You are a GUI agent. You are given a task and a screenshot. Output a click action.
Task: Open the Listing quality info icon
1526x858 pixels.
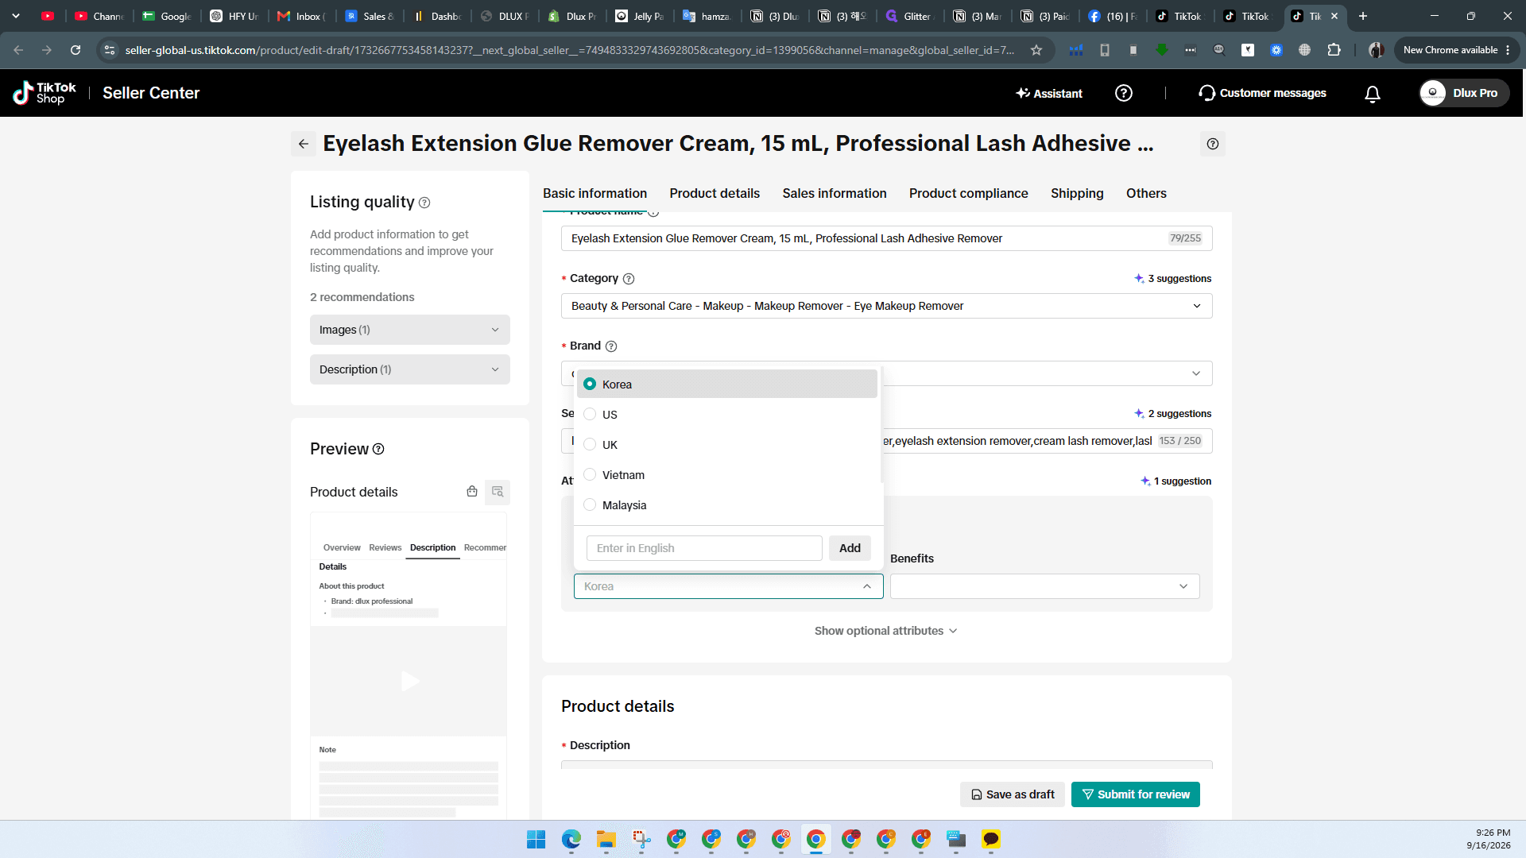point(424,203)
